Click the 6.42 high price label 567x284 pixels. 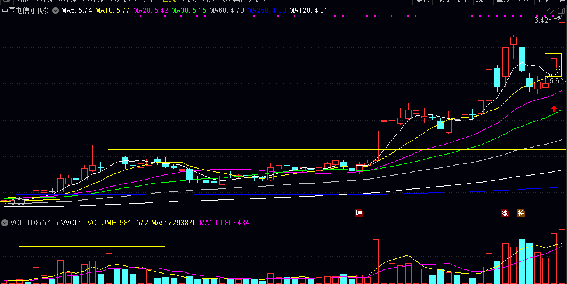pyautogui.click(x=541, y=20)
